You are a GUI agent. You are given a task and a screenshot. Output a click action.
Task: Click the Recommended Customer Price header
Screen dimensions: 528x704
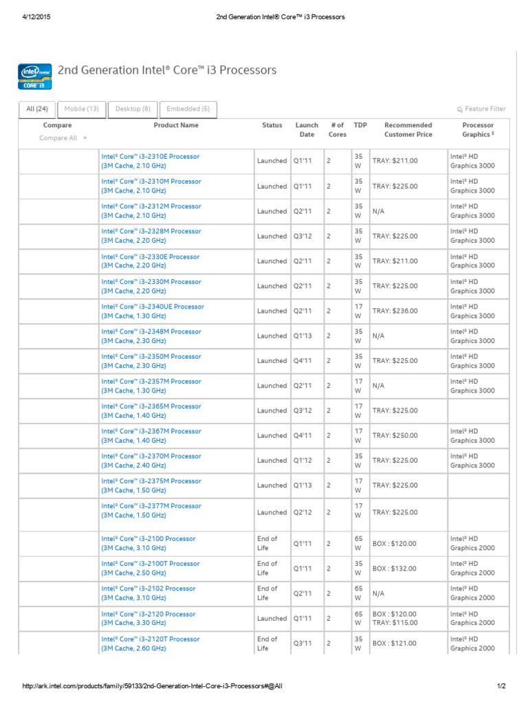408,130
